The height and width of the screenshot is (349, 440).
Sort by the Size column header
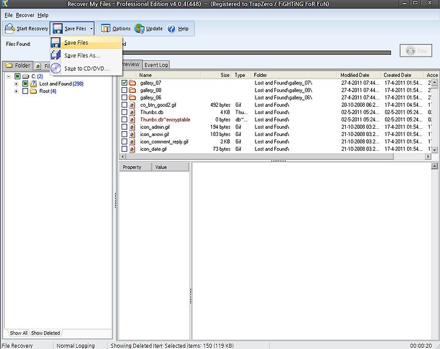(x=216, y=75)
